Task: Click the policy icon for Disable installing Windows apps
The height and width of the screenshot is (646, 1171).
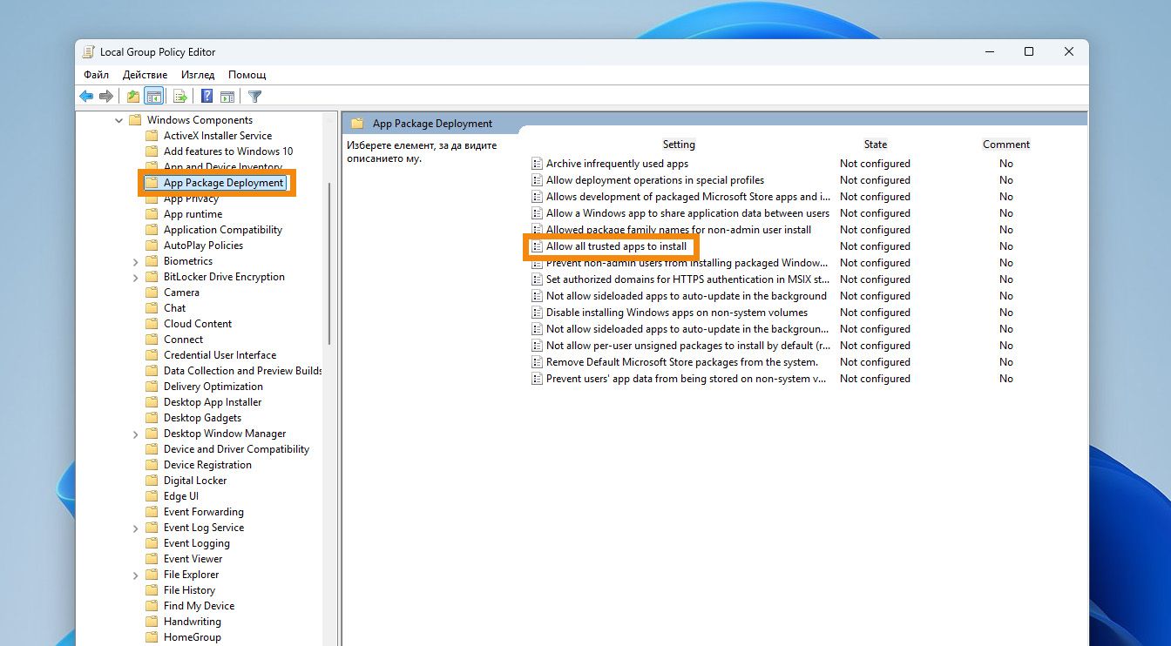Action: click(538, 313)
